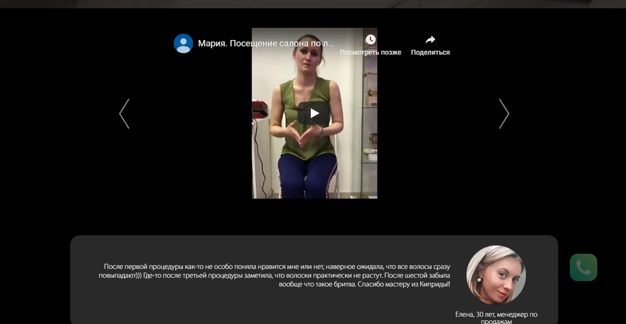
Task: Click Елена's round profile photo
Action: pyautogui.click(x=496, y=275)
